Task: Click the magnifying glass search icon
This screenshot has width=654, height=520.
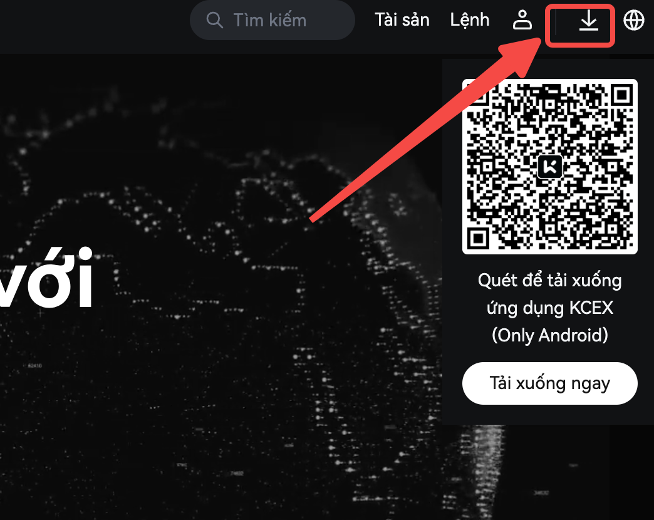Action: click(x=214, y=20)
